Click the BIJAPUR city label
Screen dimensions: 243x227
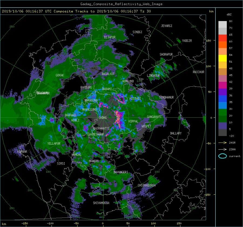click(x=110, y=37)
